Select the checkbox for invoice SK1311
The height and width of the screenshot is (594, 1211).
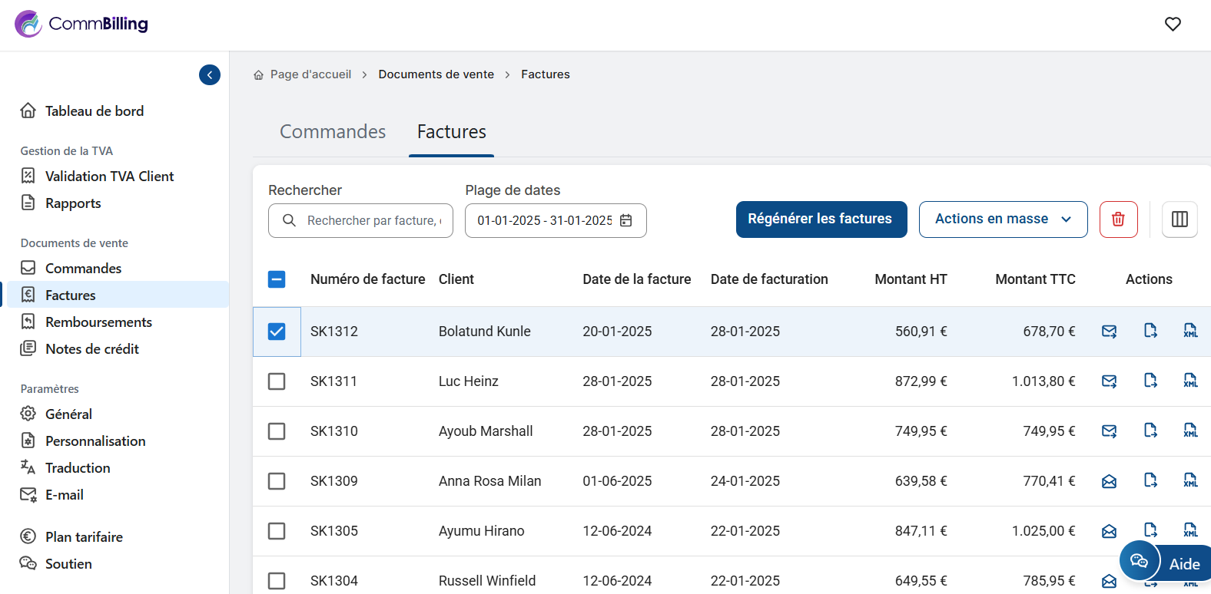pos(277,381)
